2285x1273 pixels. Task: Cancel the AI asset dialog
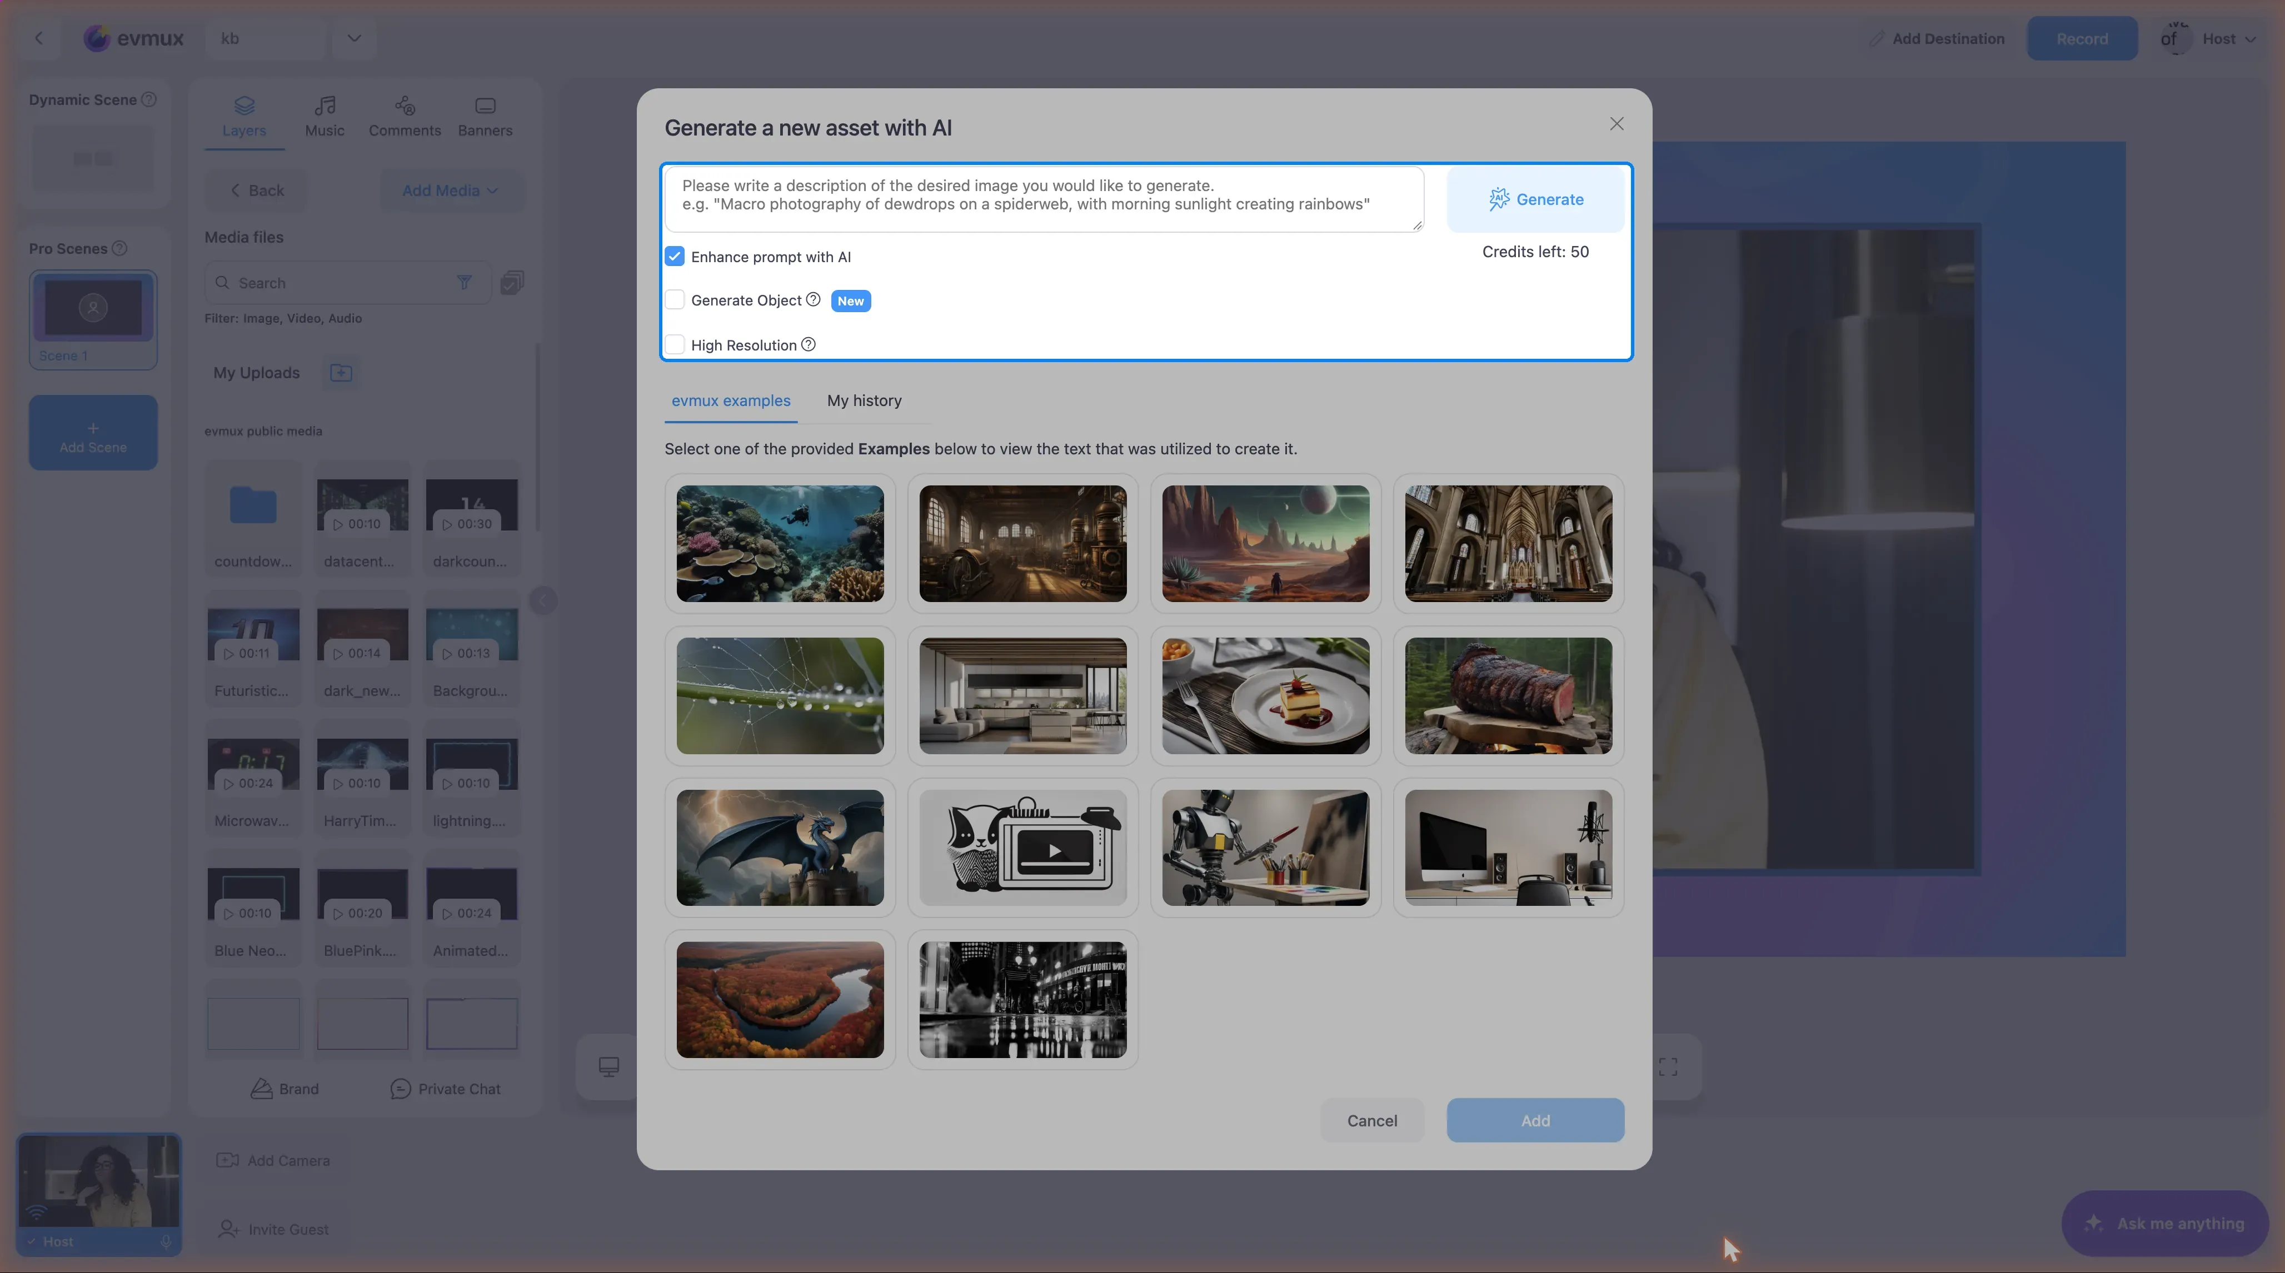click(x=1371, y=1120)
